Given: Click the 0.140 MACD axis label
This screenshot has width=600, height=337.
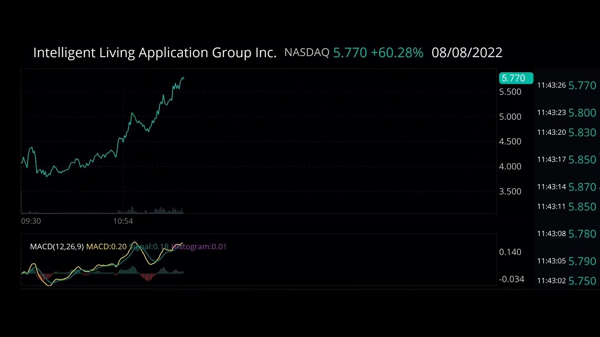Looking at the screenshot, I should [510, 252].
